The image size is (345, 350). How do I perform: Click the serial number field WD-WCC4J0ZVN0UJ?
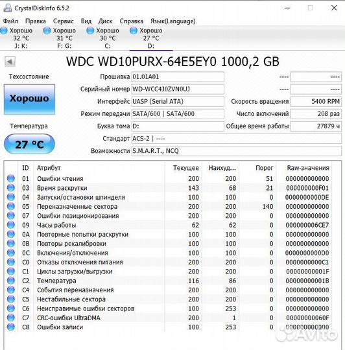pos(178,89)
